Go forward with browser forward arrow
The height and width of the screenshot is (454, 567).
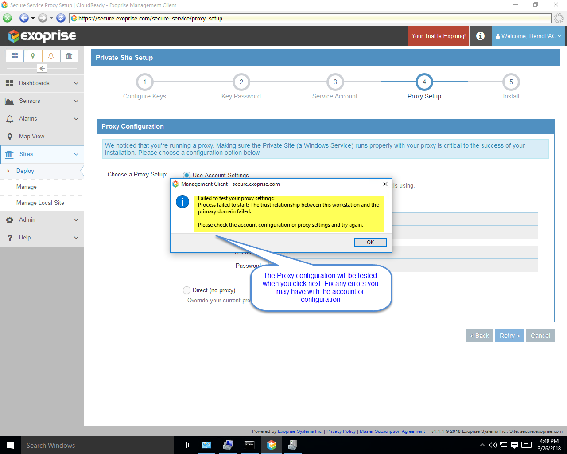[43, 18]
